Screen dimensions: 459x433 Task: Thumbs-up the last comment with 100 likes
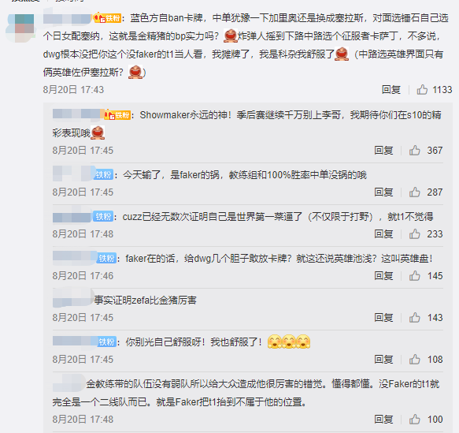click(x=414, y=420)
